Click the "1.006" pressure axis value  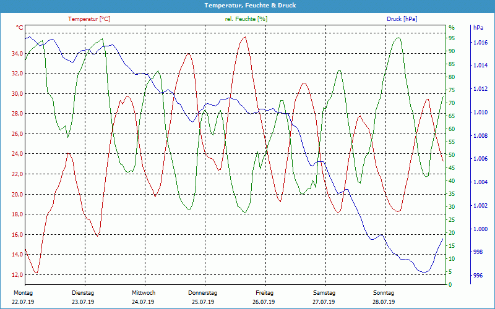point(480,159)
